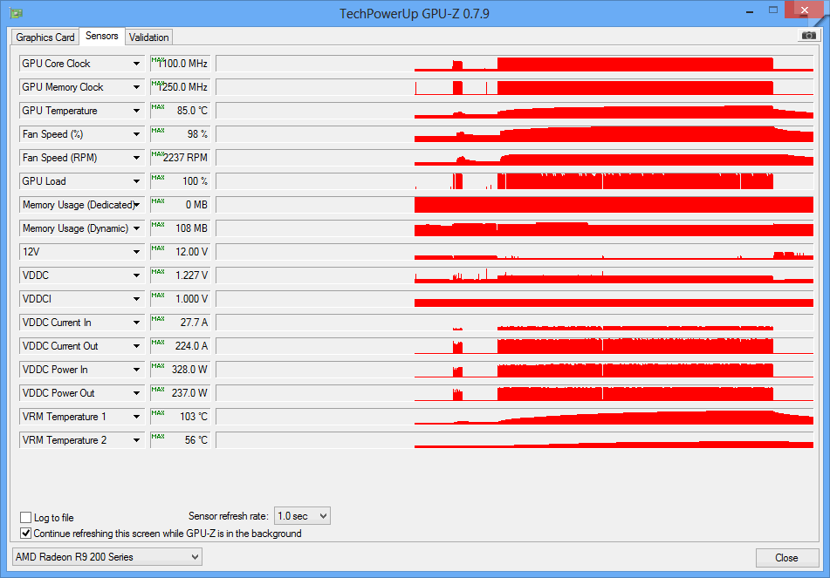Open the VDDC Current In dropdown

(81, 322)
